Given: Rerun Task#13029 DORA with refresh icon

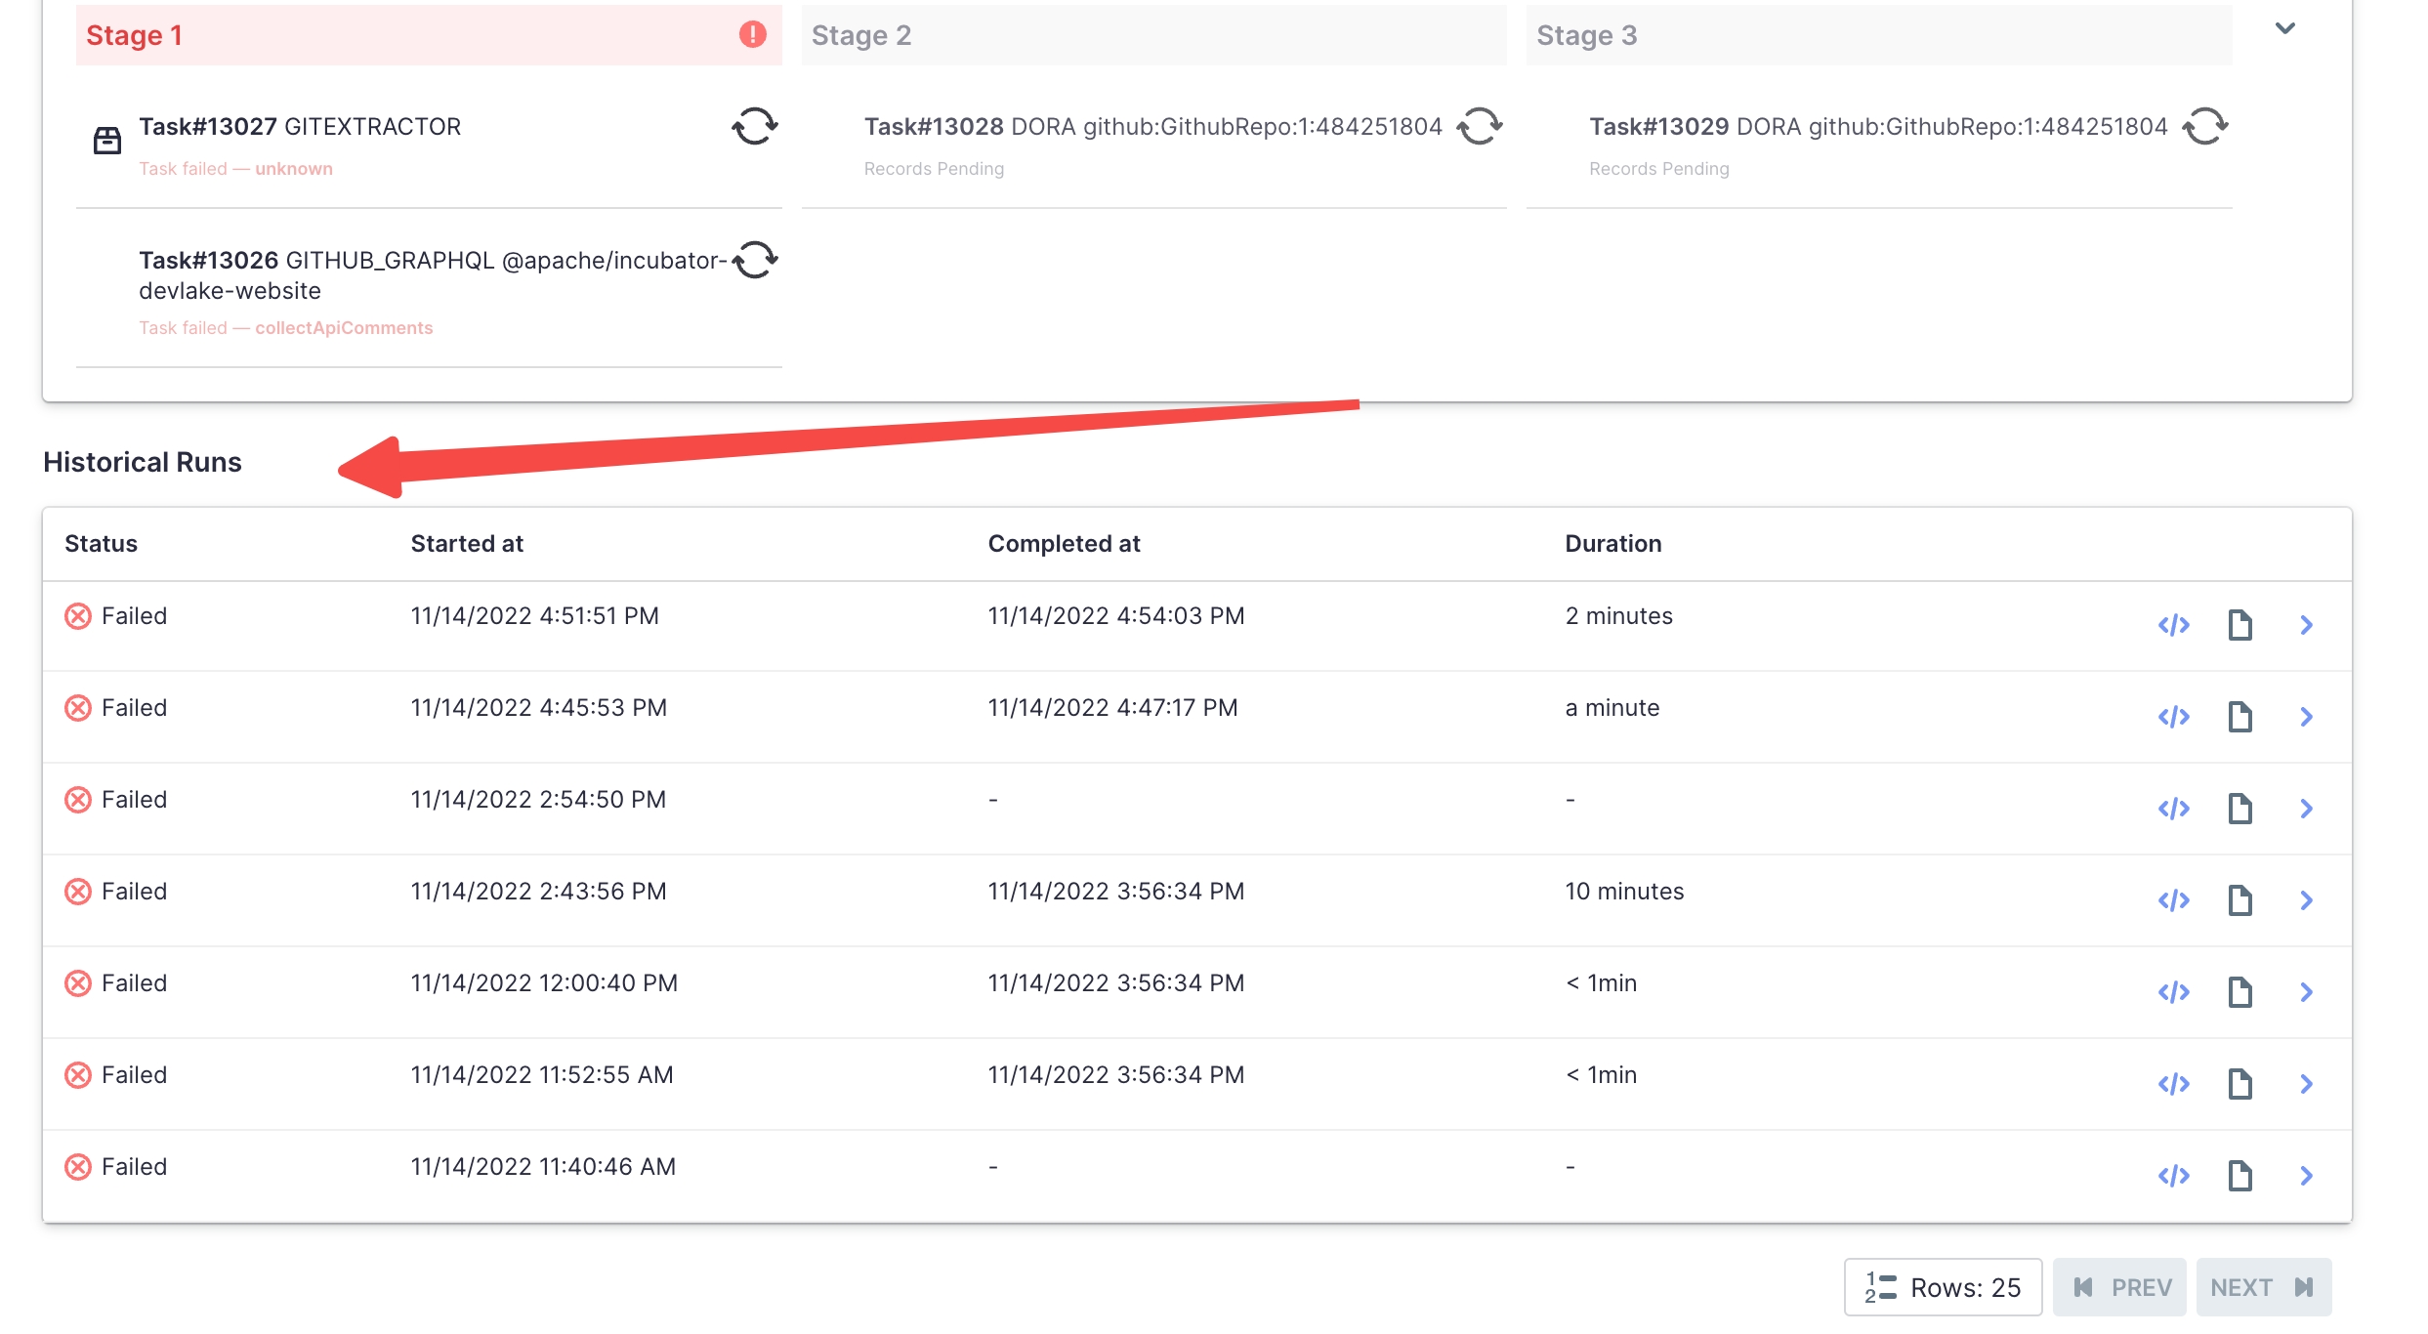Looking at the screenshot, I should 2205,126.
